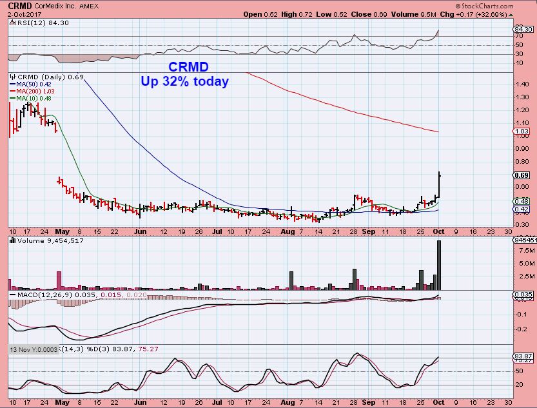The width and height of the screenshot is (537, 408).
Task: Click the CRMD (Daily) 0.69 legend label
Action: click(x=50, y=77)
